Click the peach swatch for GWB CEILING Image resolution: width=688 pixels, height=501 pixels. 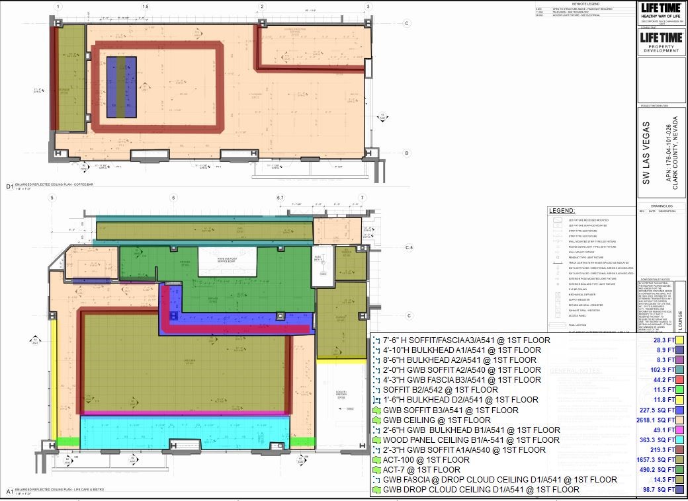[679, 420]
